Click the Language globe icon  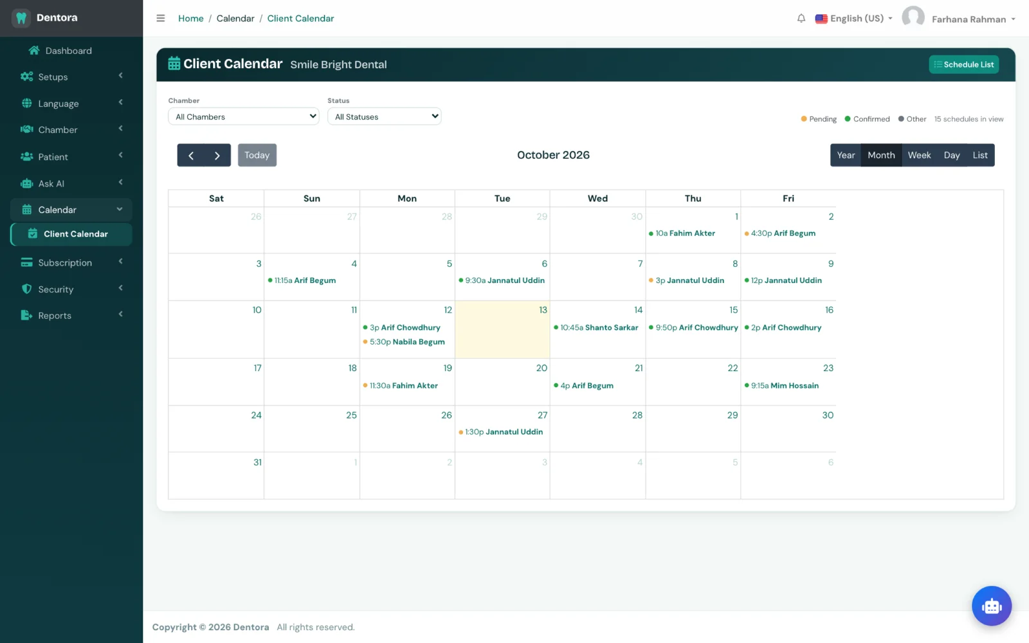[x=27, y=103]
